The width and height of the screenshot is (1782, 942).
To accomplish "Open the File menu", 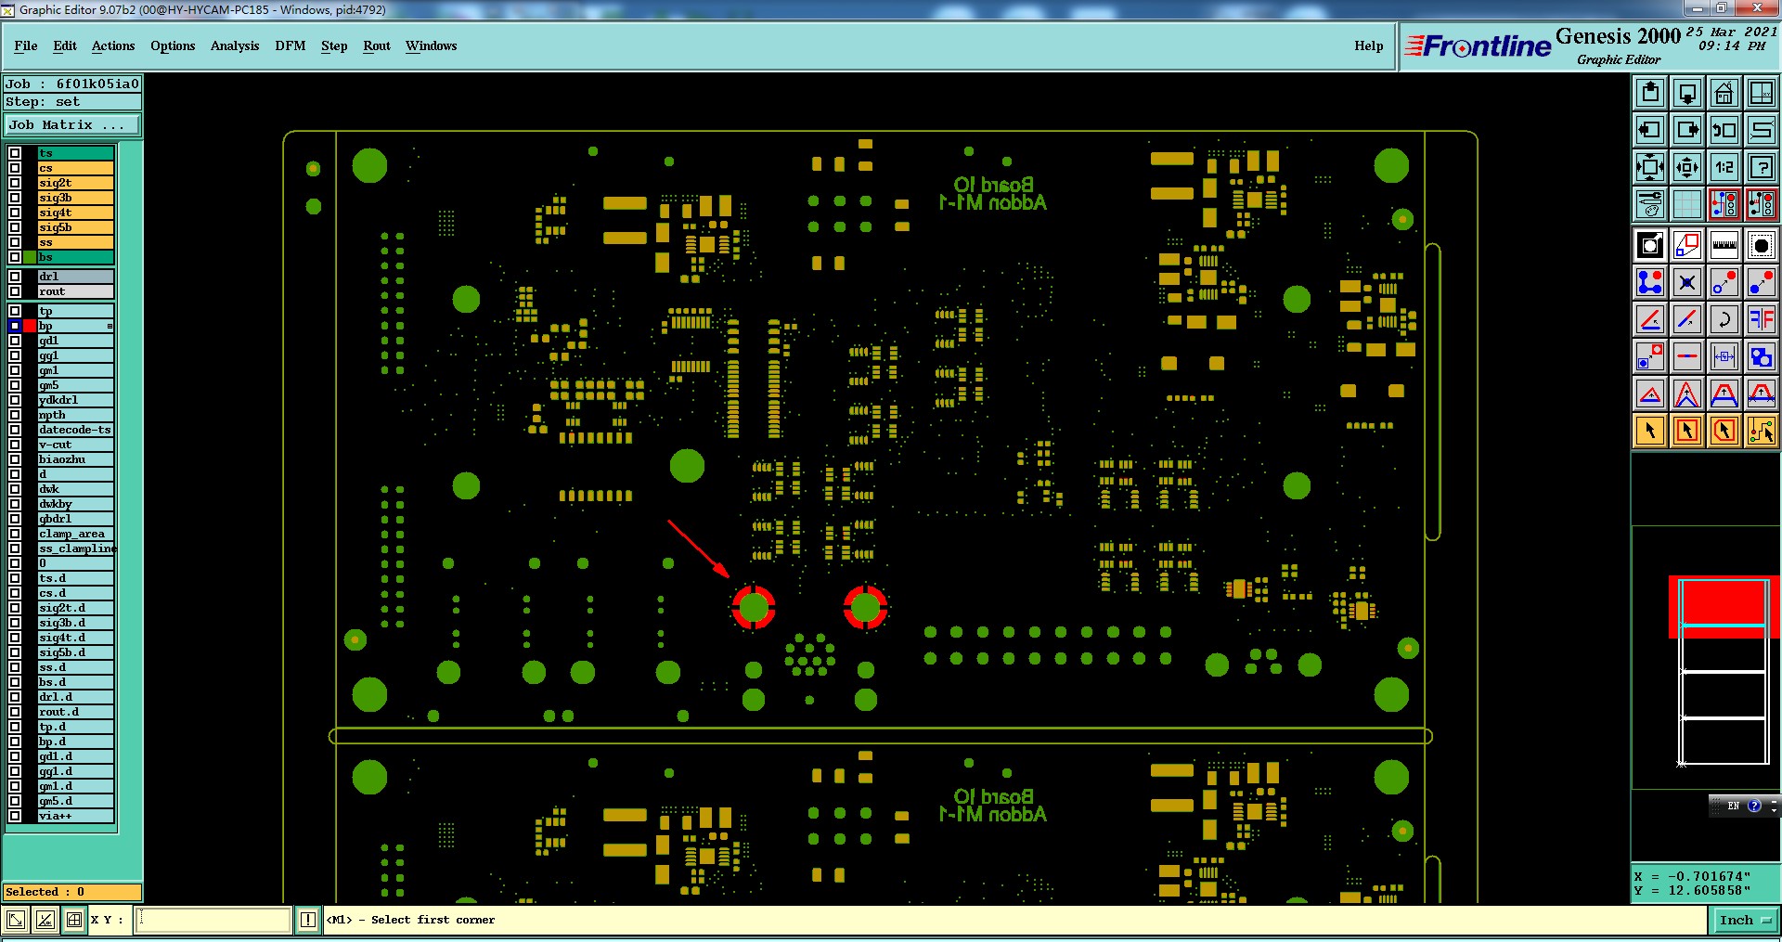I will [x=26, y=45].
